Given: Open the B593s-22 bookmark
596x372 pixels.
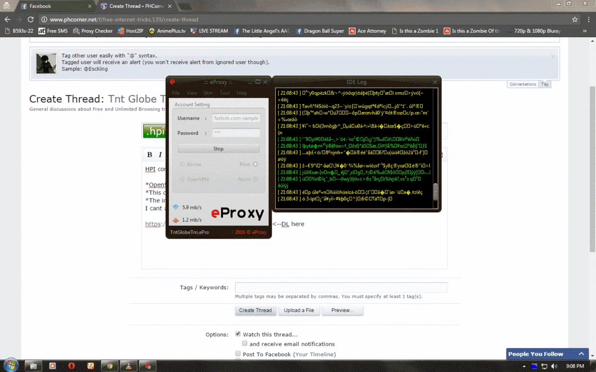Looking at the screenshot, I should [x=18, y=31].
